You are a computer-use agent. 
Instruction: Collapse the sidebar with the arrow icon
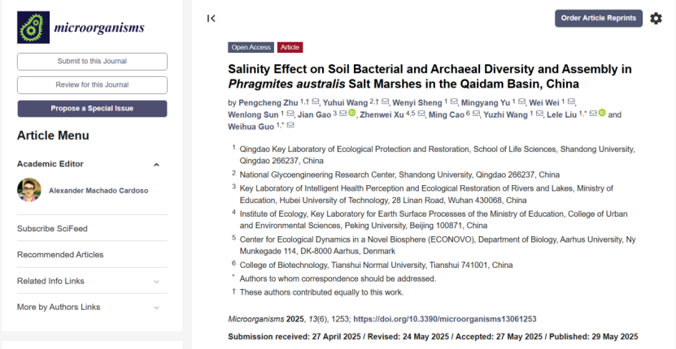click(x=211, y=19)
